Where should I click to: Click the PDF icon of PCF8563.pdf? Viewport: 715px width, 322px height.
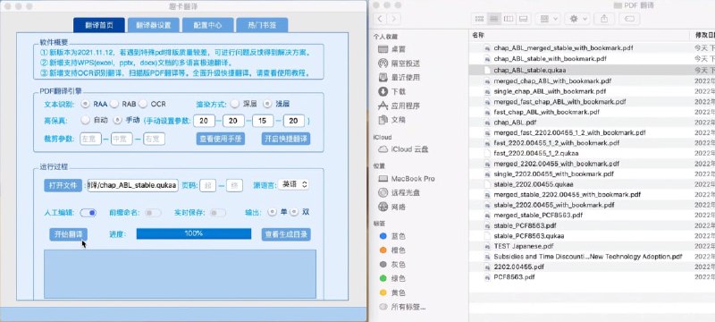[x=487, y=277]
